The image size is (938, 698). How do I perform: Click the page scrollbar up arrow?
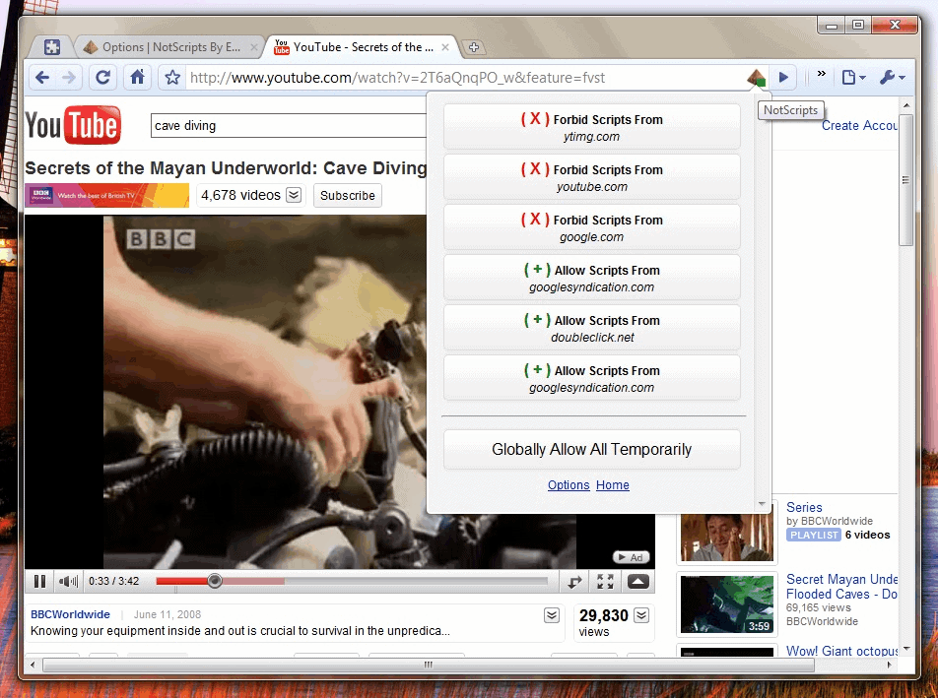(906, 105)
